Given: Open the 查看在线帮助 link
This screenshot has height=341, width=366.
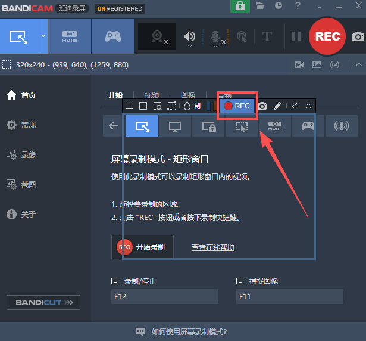Looking at the screenshot, I should coord(212,247).
